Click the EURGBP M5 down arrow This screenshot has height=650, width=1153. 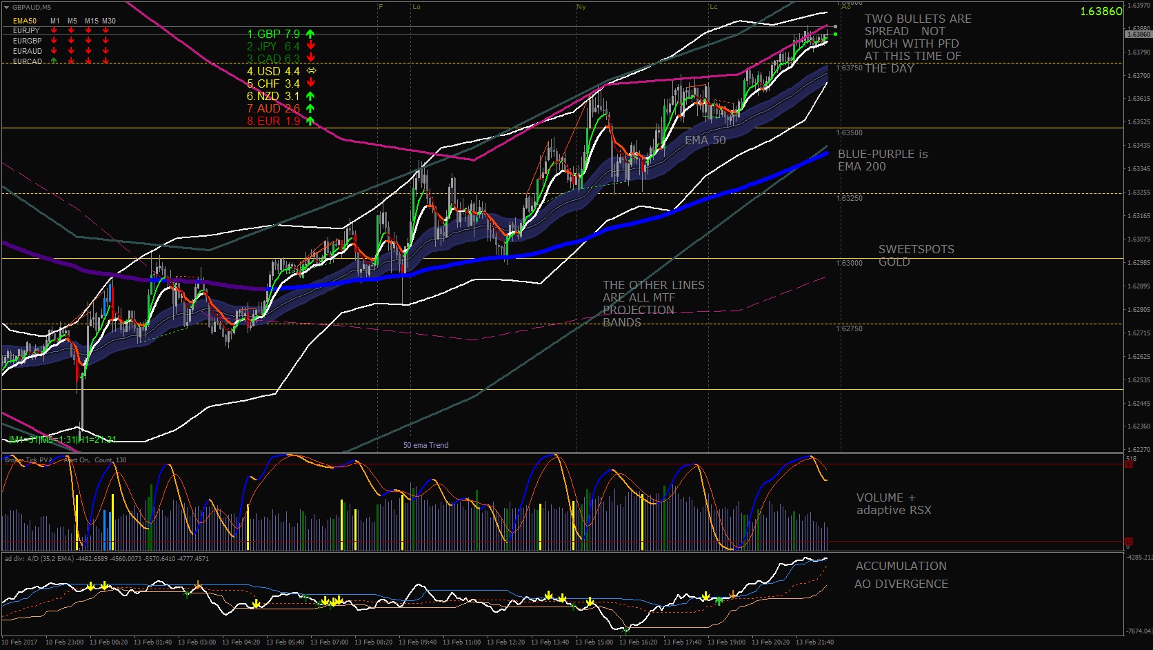pos(72,40)
